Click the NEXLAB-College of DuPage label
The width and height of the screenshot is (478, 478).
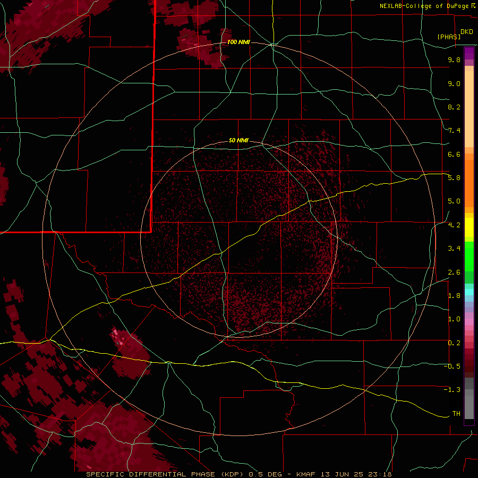coord(424,6)
